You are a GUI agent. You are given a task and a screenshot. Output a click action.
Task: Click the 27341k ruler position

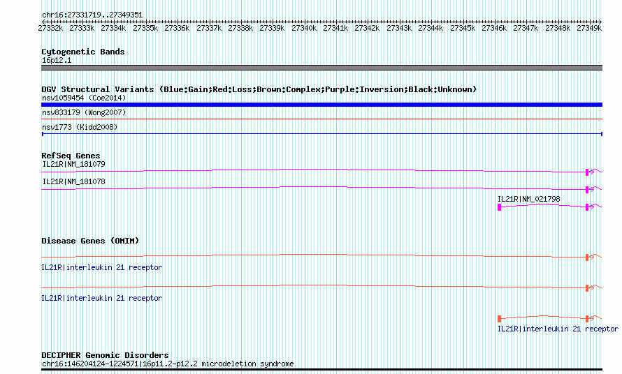pyautogui.click(x=335, y=28)
